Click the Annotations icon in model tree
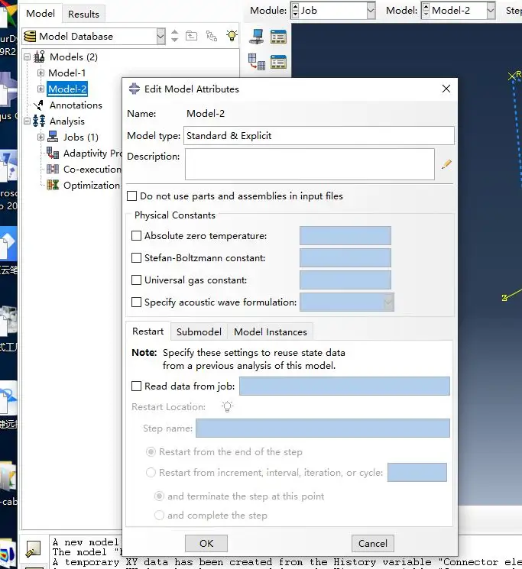This screenshot has height=569, width=522. point(39,105)
